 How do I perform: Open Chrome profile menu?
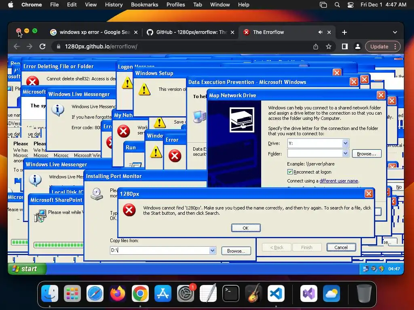[358, 46]
